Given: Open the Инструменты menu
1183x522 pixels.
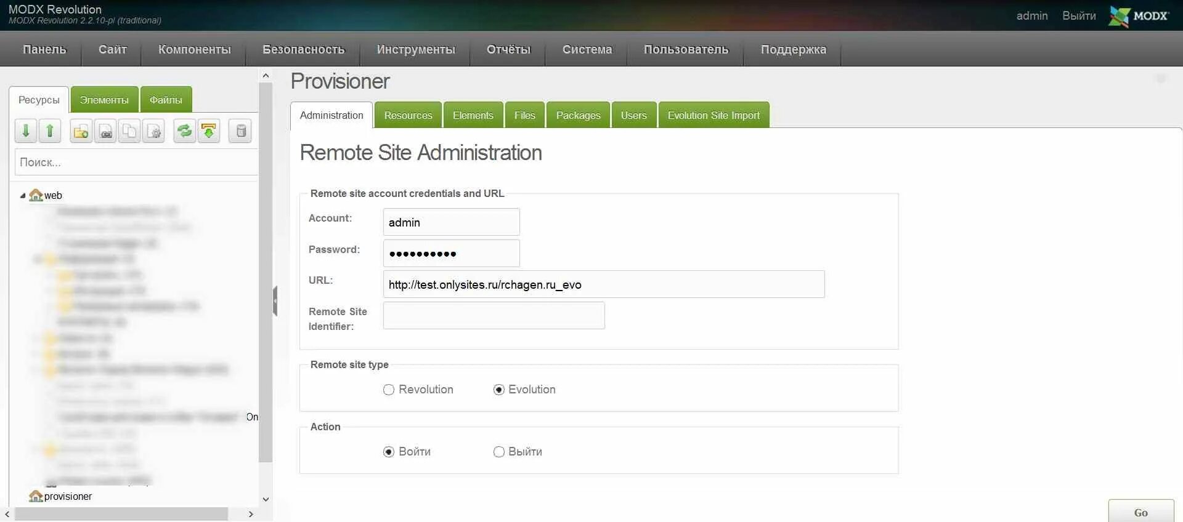Looking at the screenshot, I should [416, 49].
